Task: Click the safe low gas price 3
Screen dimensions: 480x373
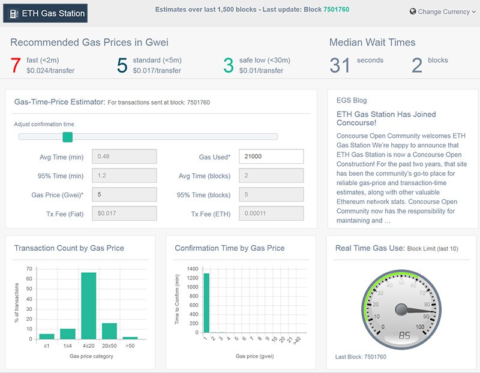Action: coord(229,65)
